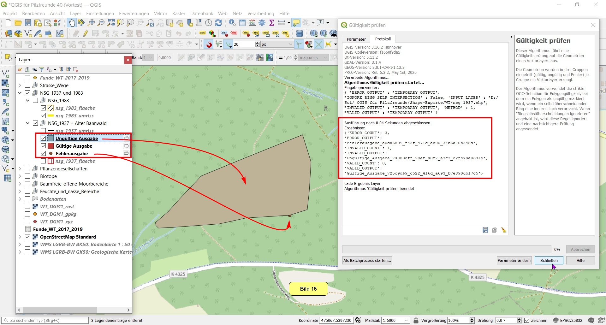Save log to file icon

coord(485,230)
